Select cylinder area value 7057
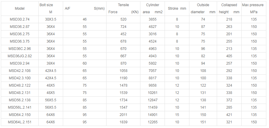269x128 pixels. tap(152, 70)
